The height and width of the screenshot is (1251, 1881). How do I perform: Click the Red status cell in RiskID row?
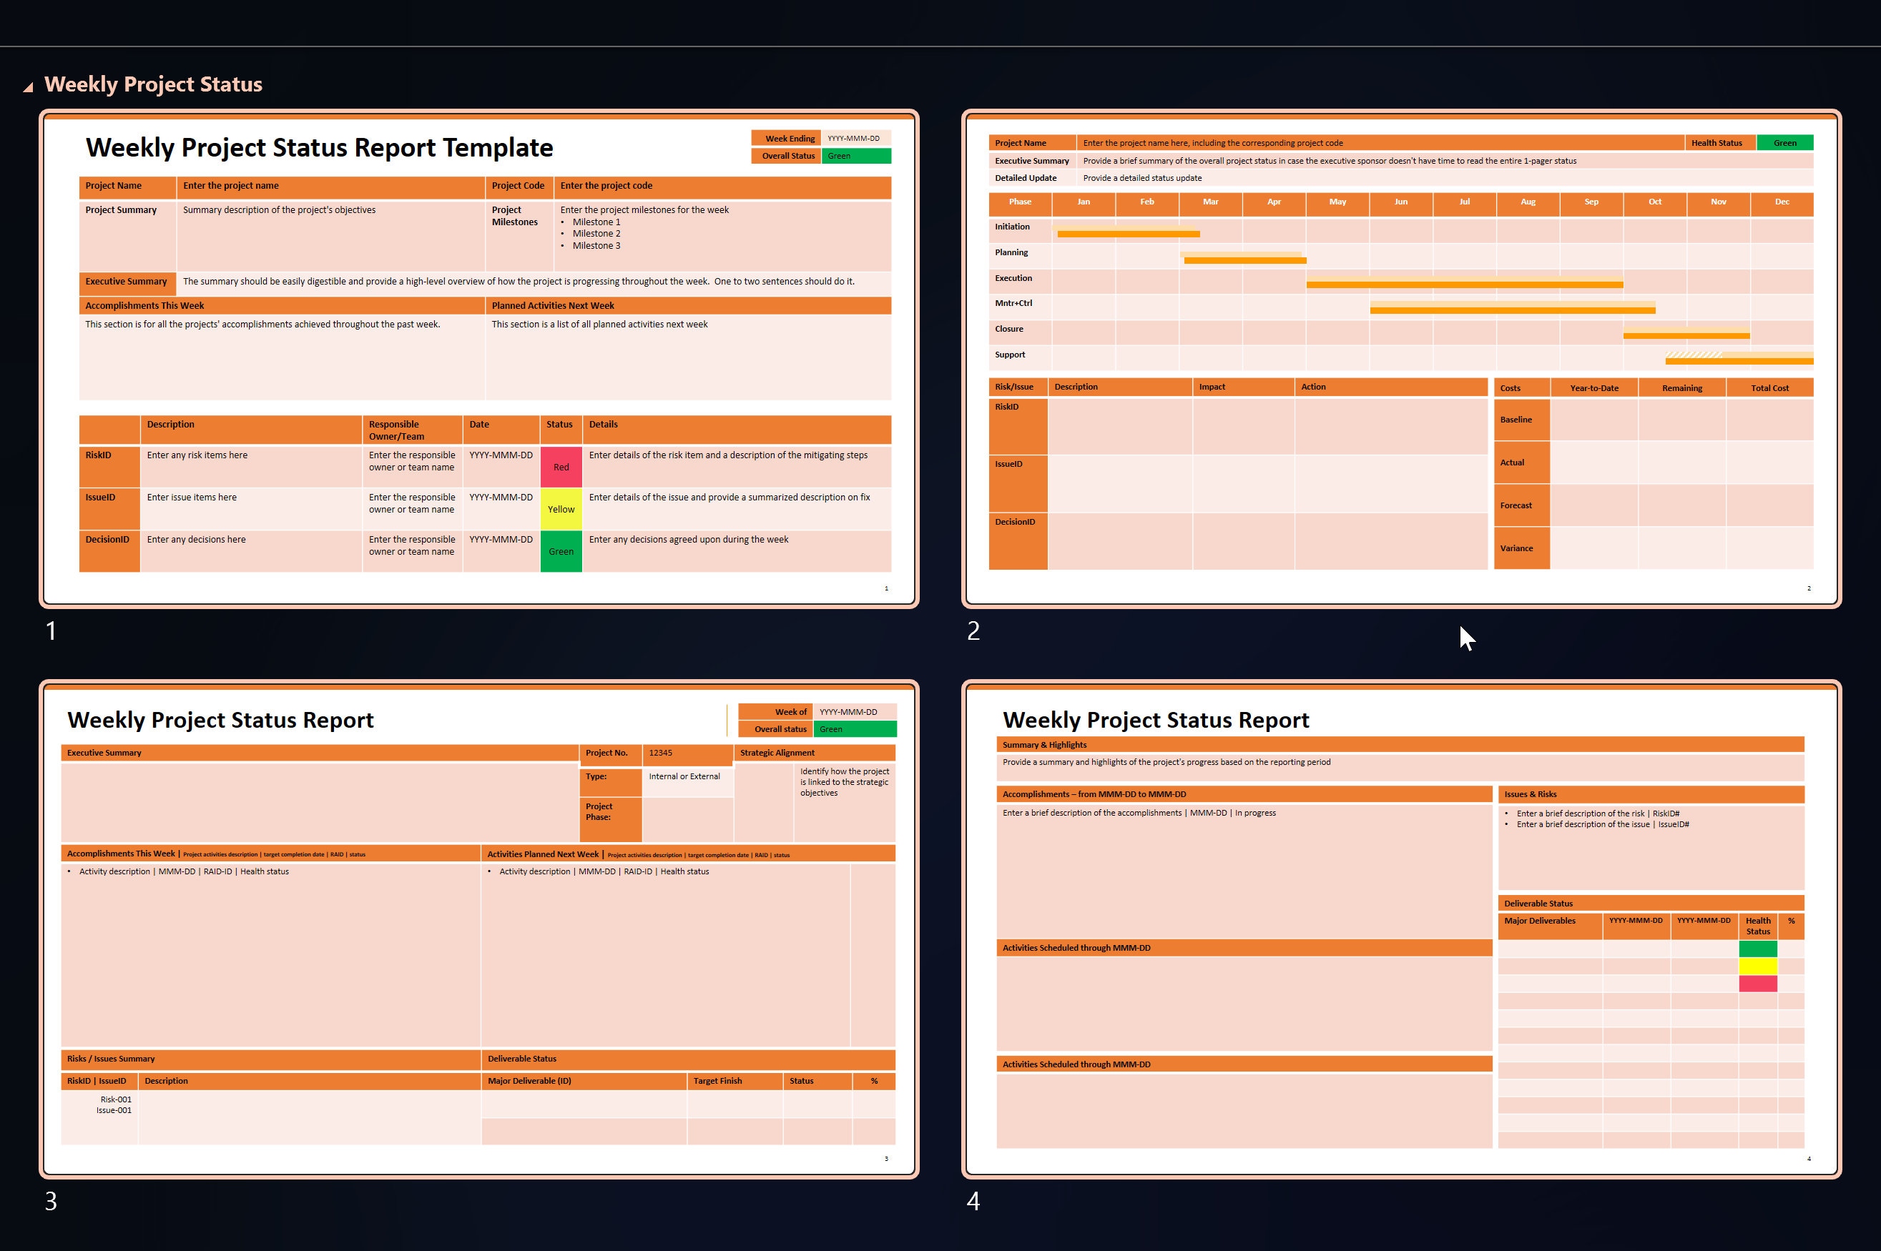(x=561, y=467)
